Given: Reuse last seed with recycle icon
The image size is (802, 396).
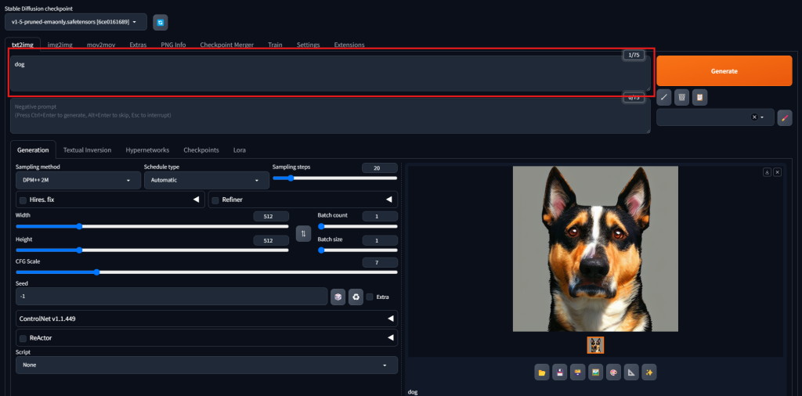Looking at the screenshot, I should click(356, 297).
